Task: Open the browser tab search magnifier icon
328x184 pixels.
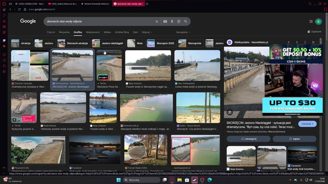Action: tap(310, 4)
